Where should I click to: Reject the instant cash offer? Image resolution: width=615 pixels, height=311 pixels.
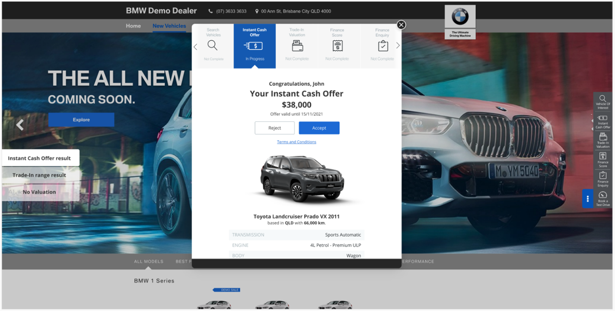point(274,128)
